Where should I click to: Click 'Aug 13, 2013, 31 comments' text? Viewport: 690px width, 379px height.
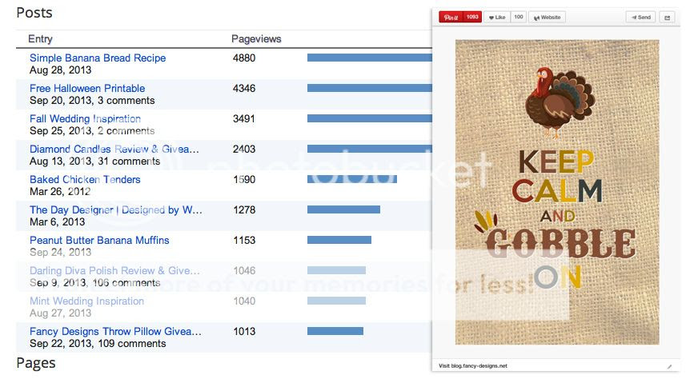(94, 162)
